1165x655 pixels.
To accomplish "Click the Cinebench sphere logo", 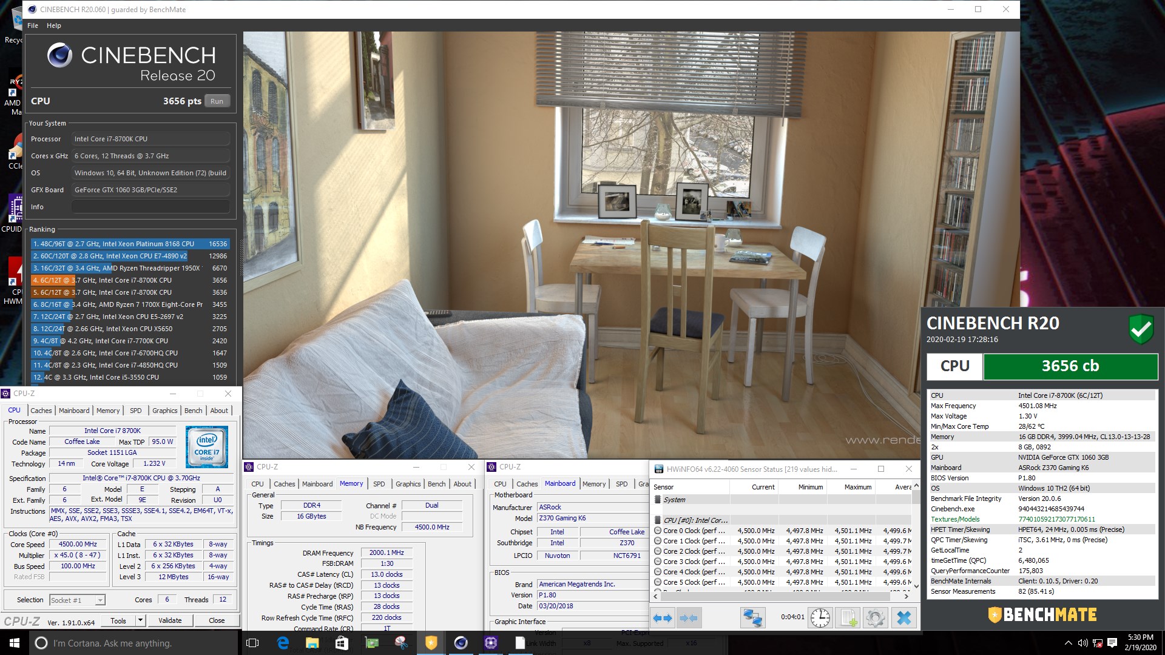I will 59,56.
